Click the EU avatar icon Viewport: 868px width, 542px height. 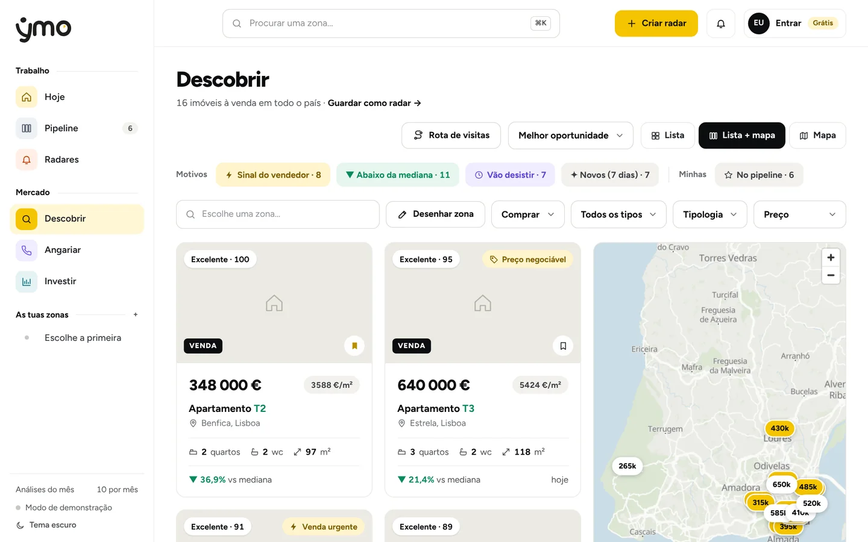click(x=758, y=23)
